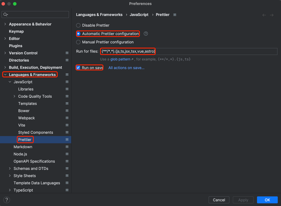
Task: Select Vite in the settings tree
Action: click(22, 125)
